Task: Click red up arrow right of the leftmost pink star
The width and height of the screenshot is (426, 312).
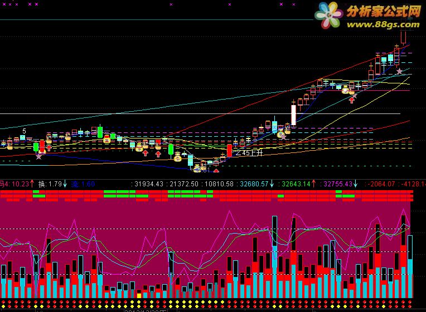Action: [49, 148]
